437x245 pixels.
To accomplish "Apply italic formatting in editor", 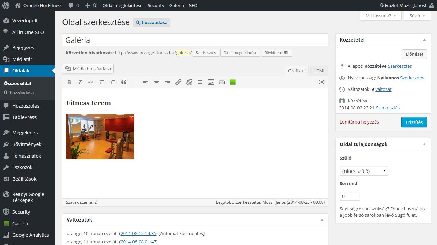I will 80,82.
